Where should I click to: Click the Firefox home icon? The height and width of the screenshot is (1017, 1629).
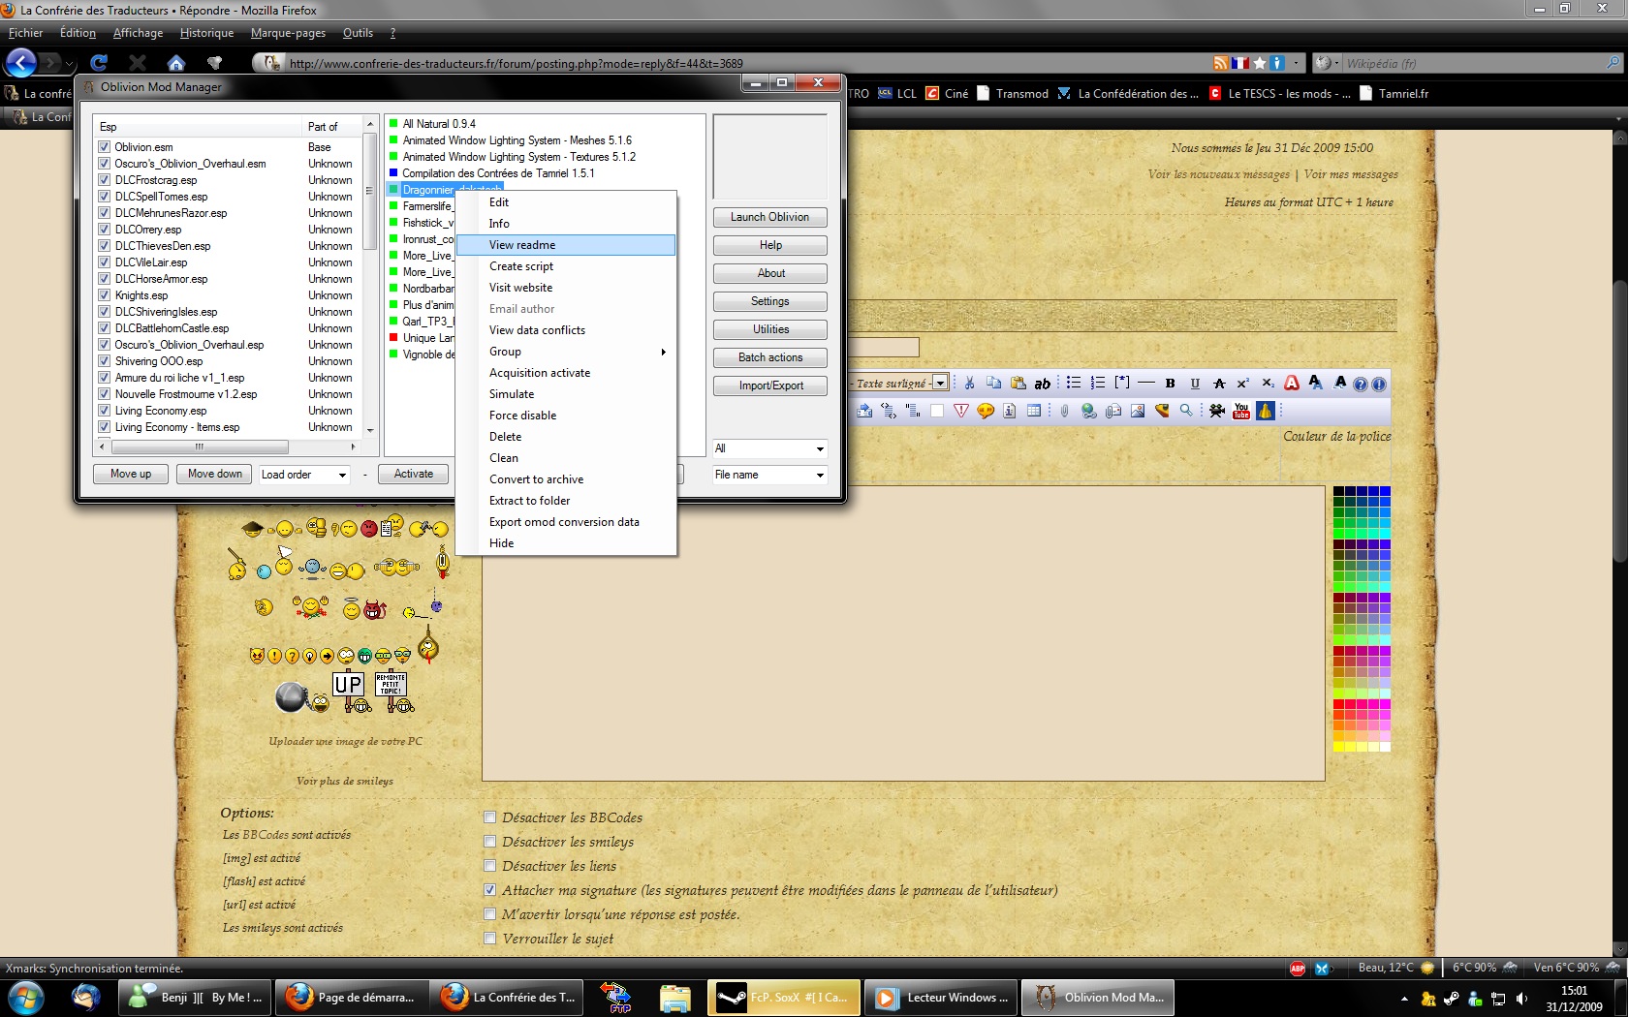tap(175, 63)
